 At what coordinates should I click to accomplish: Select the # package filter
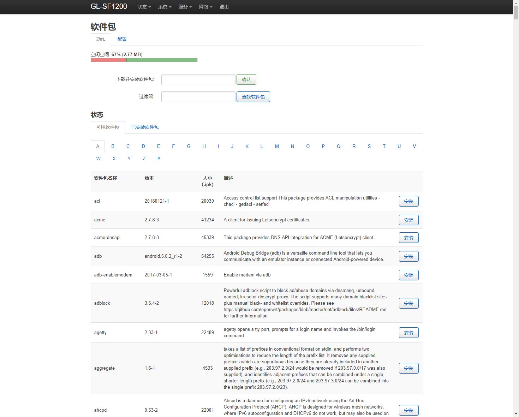point(159,159)
